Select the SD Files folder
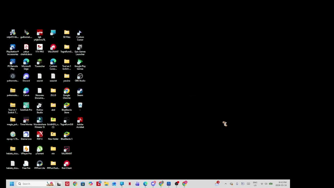The height and width of the screenshot is (188, 334). pyautogui.click(x=67, y=34)
